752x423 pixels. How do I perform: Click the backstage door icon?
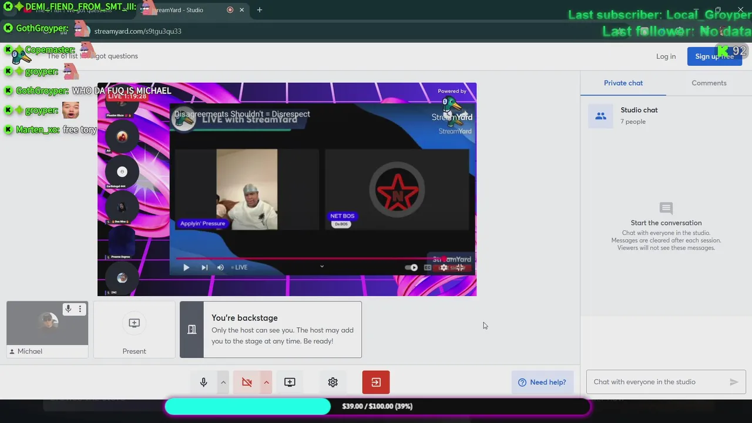pyautogui.click(x=192, y=330)
